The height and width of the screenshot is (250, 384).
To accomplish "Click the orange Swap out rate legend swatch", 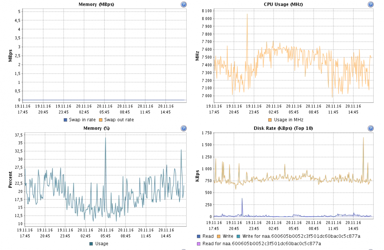I will tap(101, 120).
